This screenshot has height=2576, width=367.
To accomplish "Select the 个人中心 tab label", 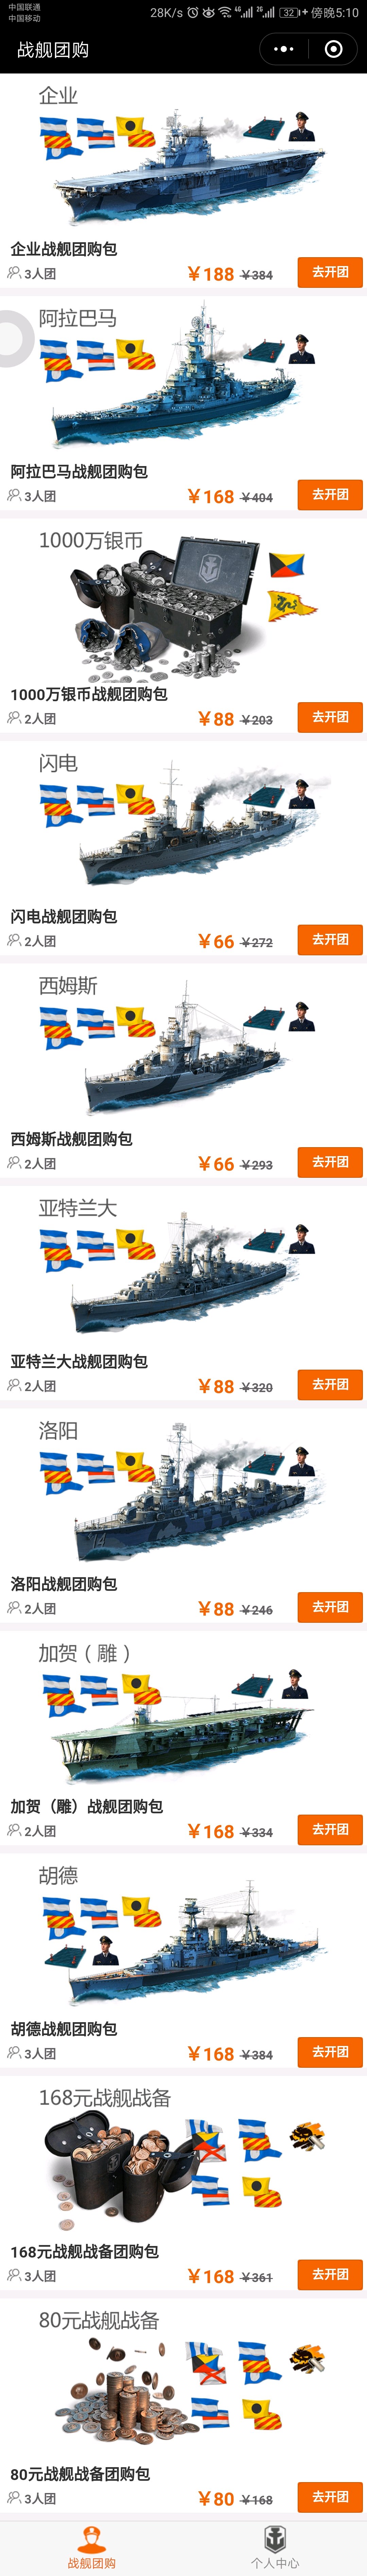I will (275, 2563).
